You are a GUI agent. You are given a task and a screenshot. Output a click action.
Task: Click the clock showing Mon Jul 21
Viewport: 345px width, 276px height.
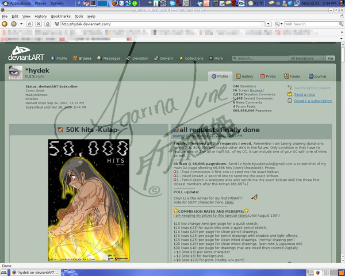click(319, 3)
